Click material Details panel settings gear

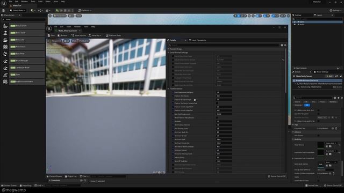(x=285, y=45)
